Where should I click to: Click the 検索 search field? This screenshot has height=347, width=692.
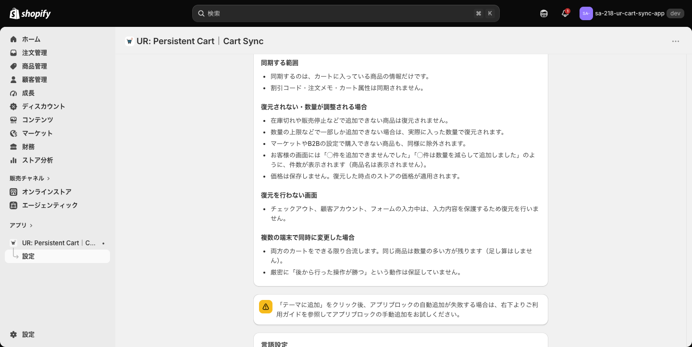click(x=346, y=13)
